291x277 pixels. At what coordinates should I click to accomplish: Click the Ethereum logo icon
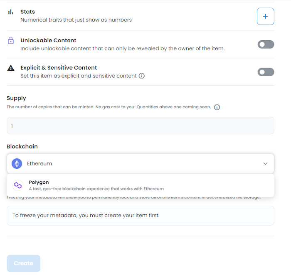17,164
